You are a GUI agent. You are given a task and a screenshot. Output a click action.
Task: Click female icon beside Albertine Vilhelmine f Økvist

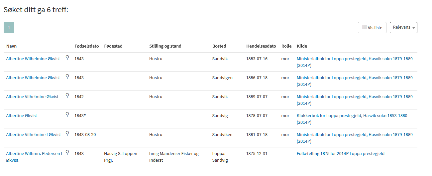coord(67,134)
